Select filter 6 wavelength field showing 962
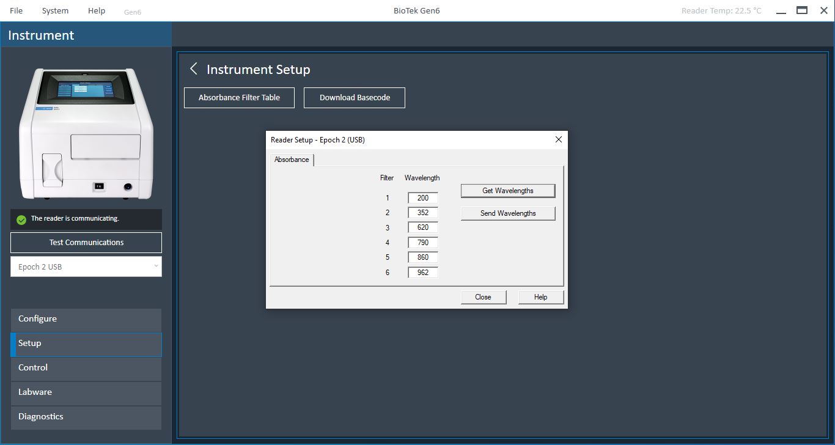The height and width of the screenshot is (445, 835). click(423, 273)
